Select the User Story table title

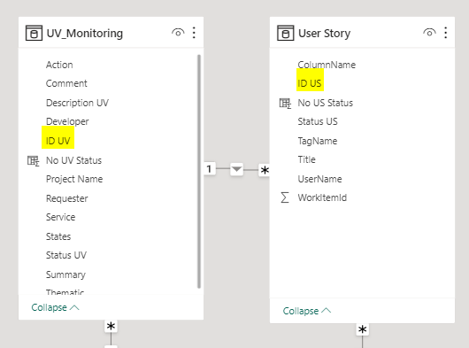coord(324,34)
